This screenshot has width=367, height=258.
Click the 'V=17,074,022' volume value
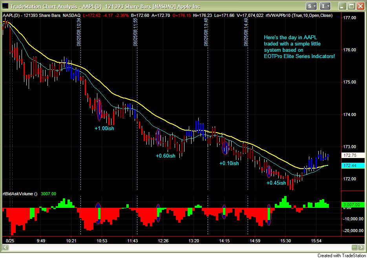[250, 15]
